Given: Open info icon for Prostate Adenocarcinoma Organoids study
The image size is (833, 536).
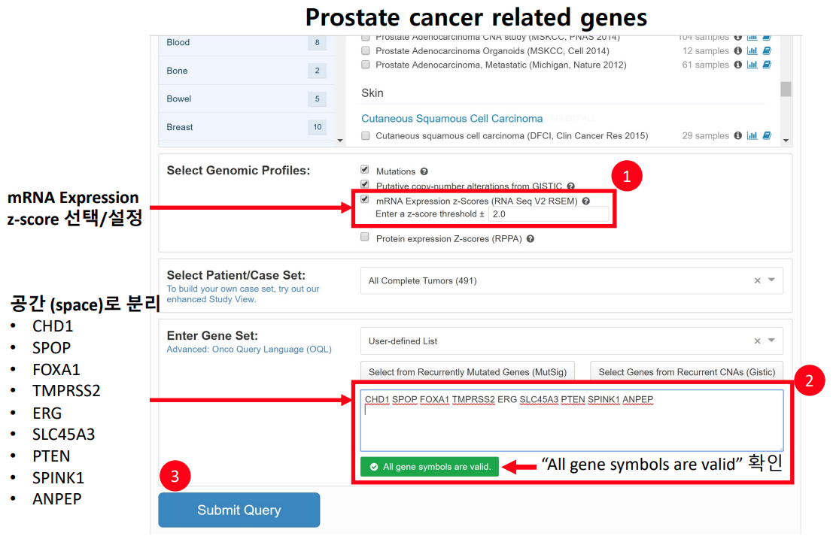Looking at the screenshot, I should pyautogui.click(x=738, y=51).
